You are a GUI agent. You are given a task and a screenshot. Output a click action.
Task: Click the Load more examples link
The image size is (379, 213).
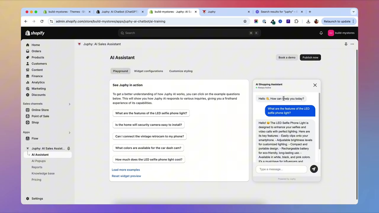(126, 170)
